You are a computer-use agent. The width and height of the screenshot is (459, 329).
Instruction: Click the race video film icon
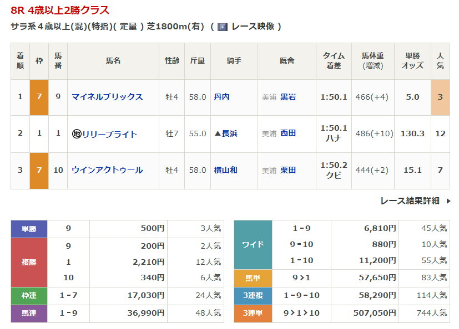223,27
